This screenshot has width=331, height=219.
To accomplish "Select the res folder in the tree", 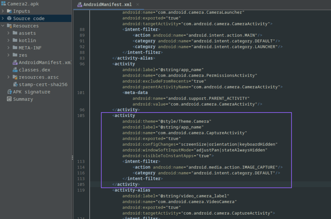I will (23, 55).
